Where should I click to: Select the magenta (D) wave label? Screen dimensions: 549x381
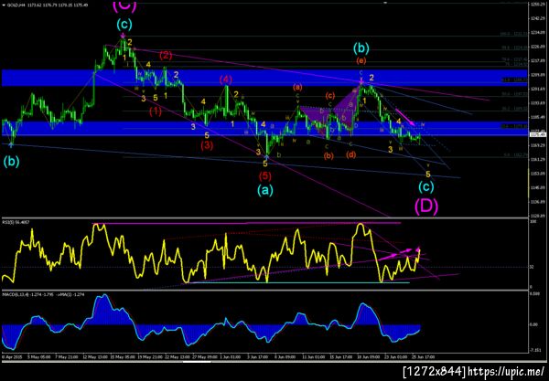[426, 206]
